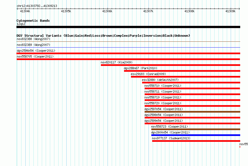Select the red nsv820117 loss bar
The width and height of the screenshot is (248, 166).
click(171, 65)
